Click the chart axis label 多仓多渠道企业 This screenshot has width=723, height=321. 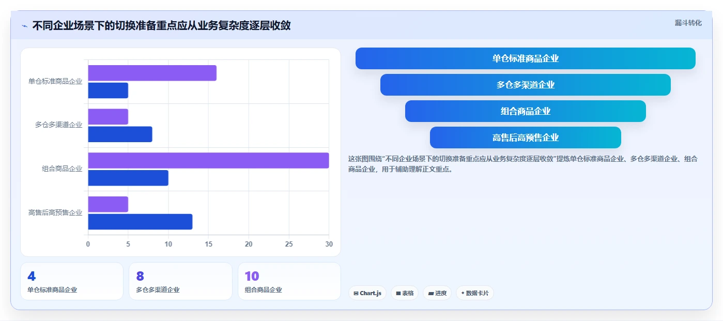click(58, 125)
